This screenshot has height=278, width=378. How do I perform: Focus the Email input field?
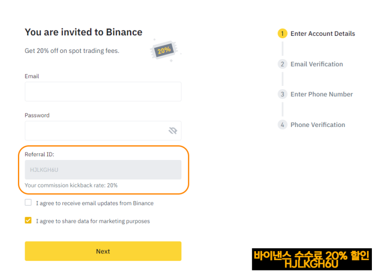(x=103, y=92)
